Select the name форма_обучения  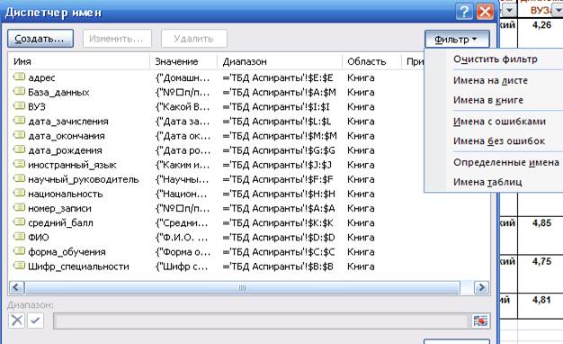pyautogui.click(x=67, y=252)
